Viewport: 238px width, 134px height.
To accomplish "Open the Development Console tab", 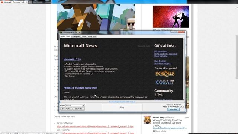I will 79,36.
